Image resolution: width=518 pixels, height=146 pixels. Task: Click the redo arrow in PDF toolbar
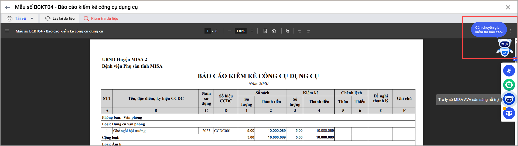pyautogui.click(x=308, y=31)
